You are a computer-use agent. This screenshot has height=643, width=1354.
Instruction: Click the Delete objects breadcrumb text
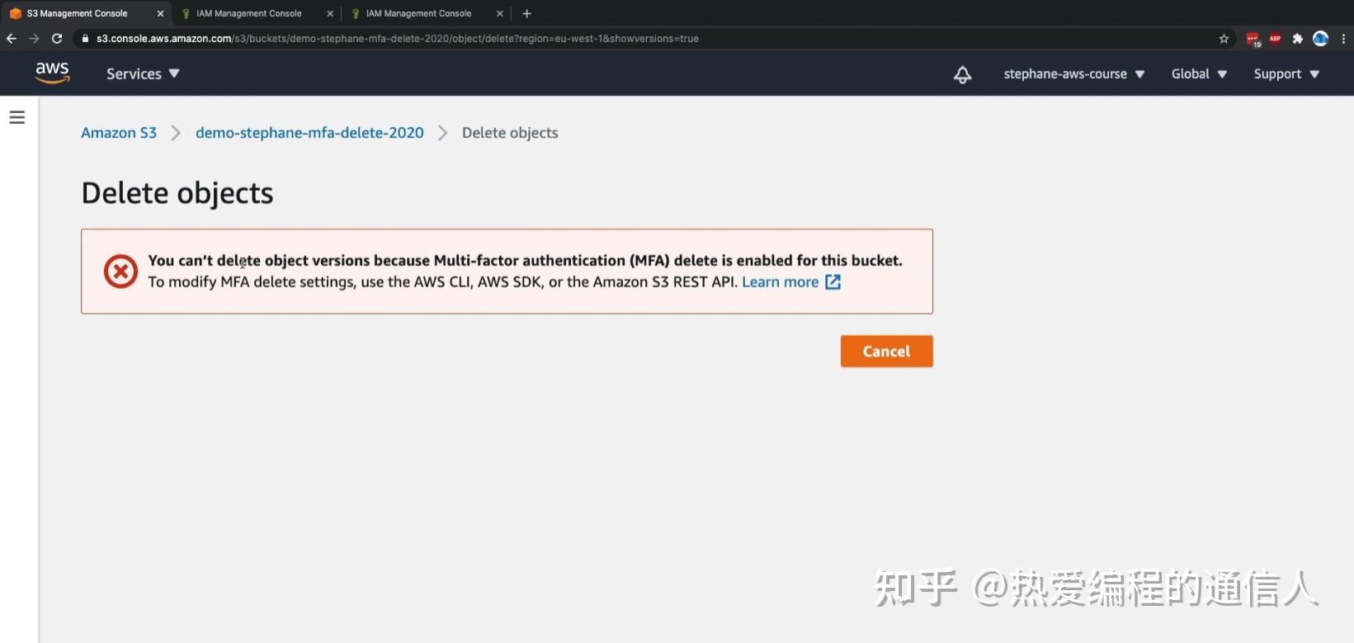coord(510,133)
